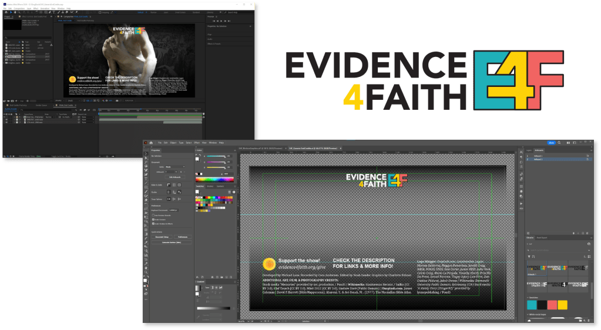Viewport: 601px width, 330px height.
Task: Open the Color panel options menu
Action: click(x=235, y=150)
